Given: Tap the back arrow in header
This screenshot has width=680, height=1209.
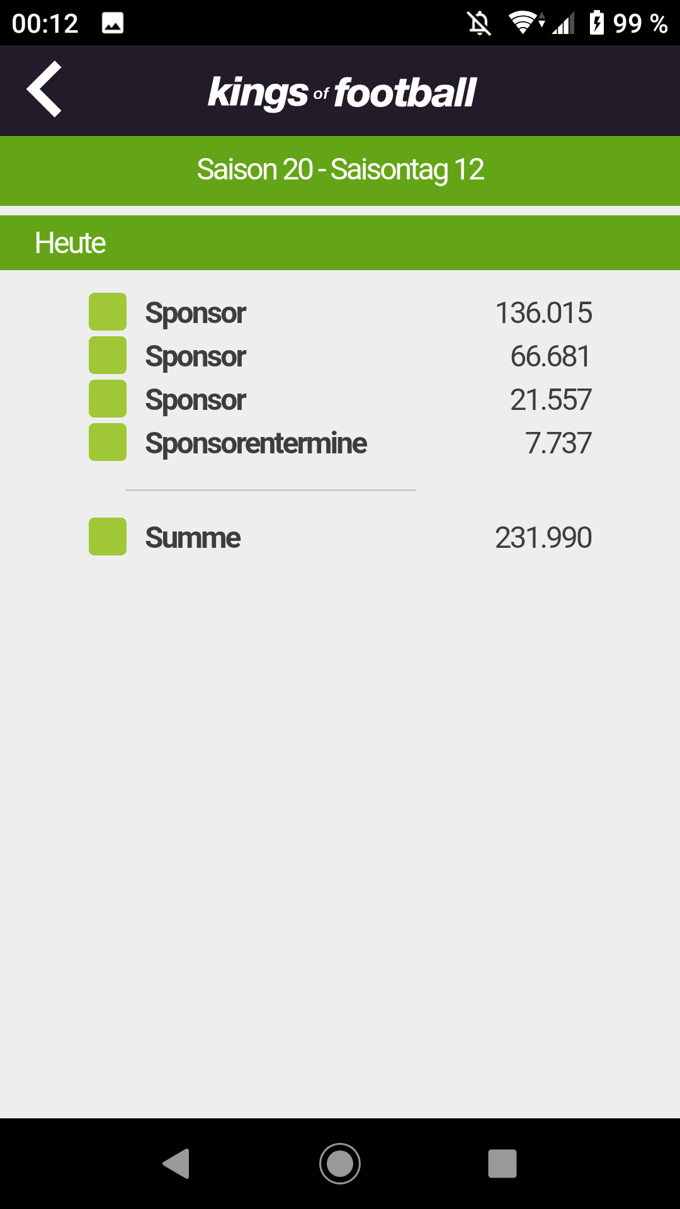Looking at the screenshot, I should click(44, 89).
